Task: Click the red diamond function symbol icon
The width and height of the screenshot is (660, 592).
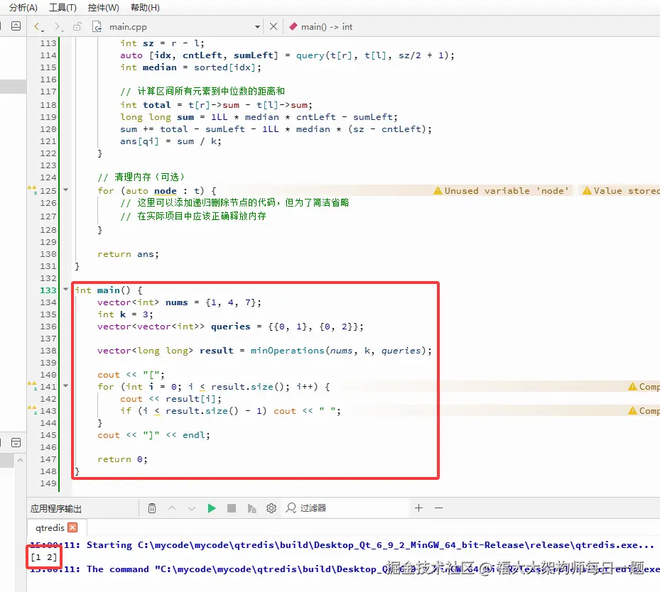Action: tap(293, 26)
